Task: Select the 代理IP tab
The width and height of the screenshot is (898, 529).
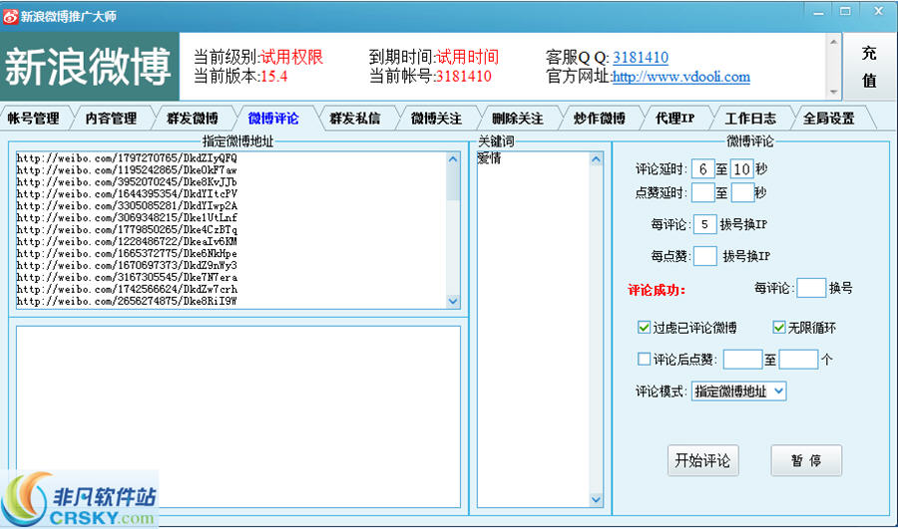Action: coord(675,119)
